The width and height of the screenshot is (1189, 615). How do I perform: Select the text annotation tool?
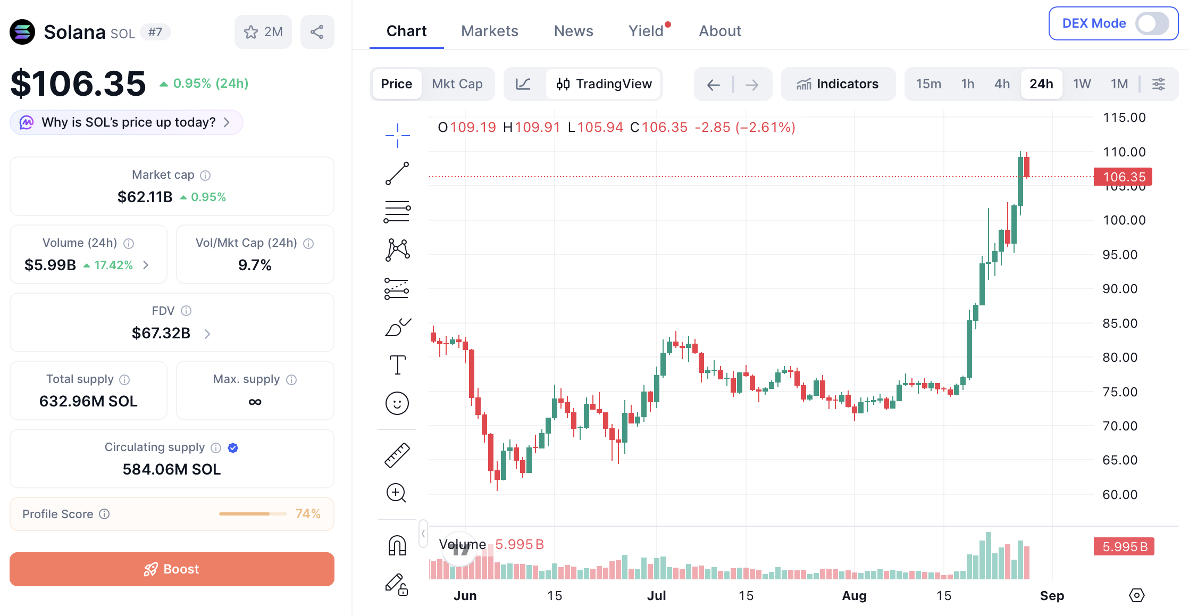[397, 365]
